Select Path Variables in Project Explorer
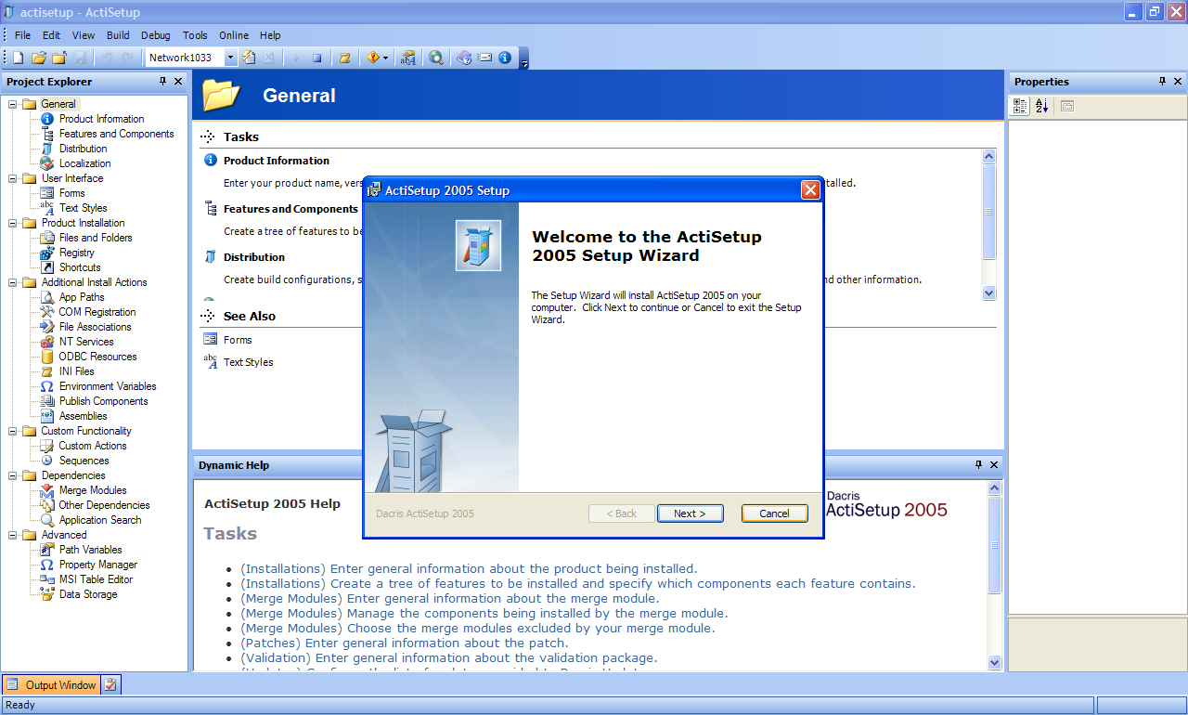Screen dimensions: 1188x715 click(x=90, y=550)
